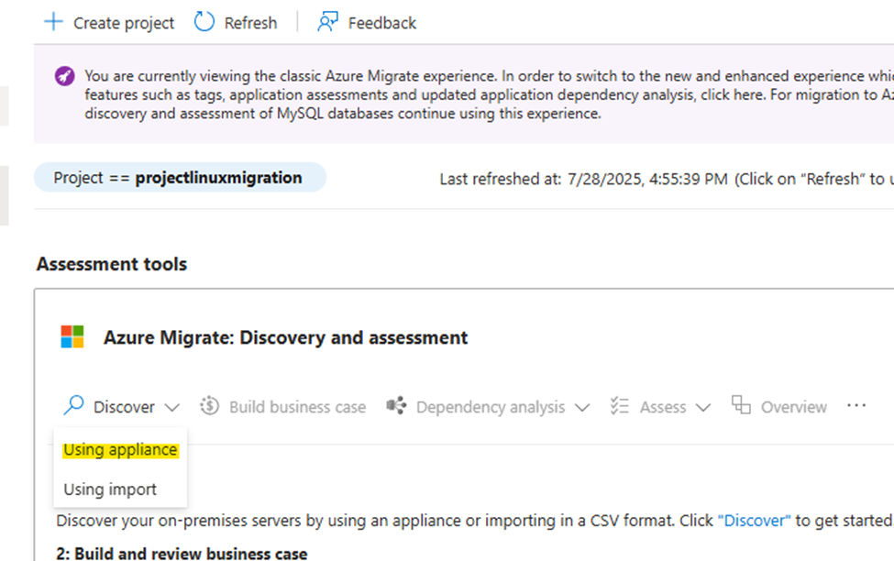The width and height of the screenshot is (894, 561).
Task: Click the Discover toolbar label
Action: [124, 407]
